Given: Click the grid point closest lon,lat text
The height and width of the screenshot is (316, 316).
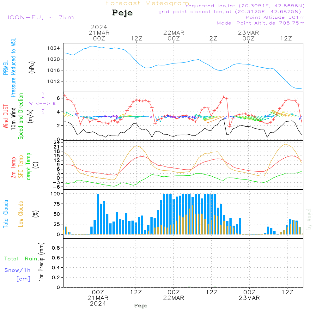Looking at the screenshot, I should click(x=232, y=12).
